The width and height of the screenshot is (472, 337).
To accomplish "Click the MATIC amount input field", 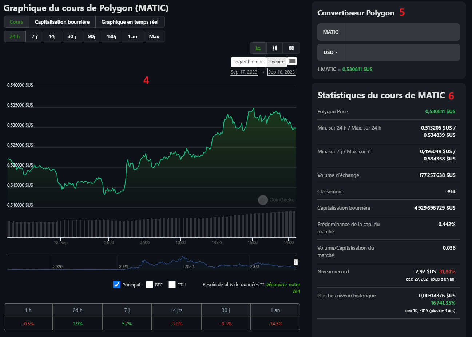I will 402,32.
